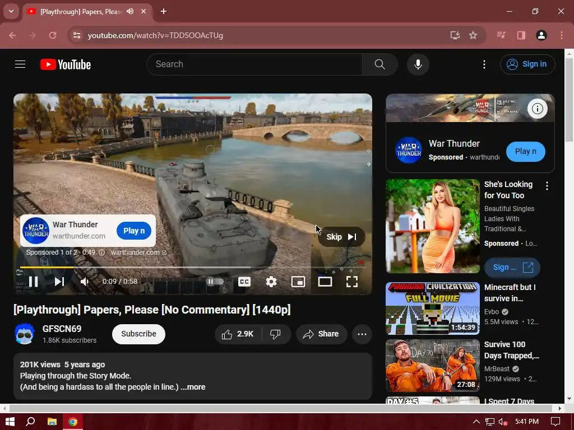
Task: Enable miniplayer mode
Action: [298, 282]
